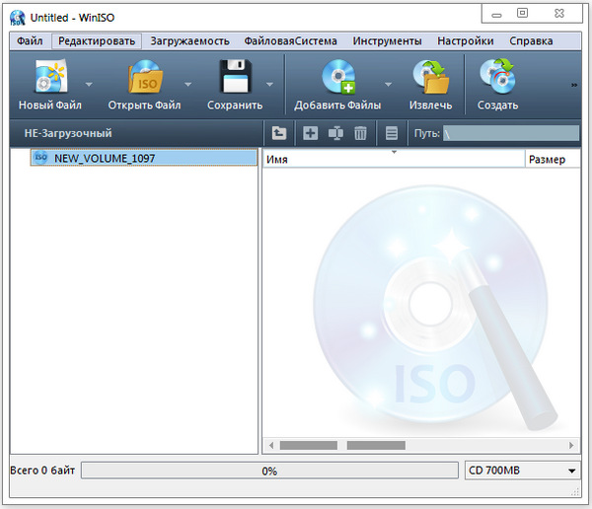Expand the Новый Файл dropdown arrow
Image resolution: width=592 pixels, height=509 pixels.
pos(89,84)
